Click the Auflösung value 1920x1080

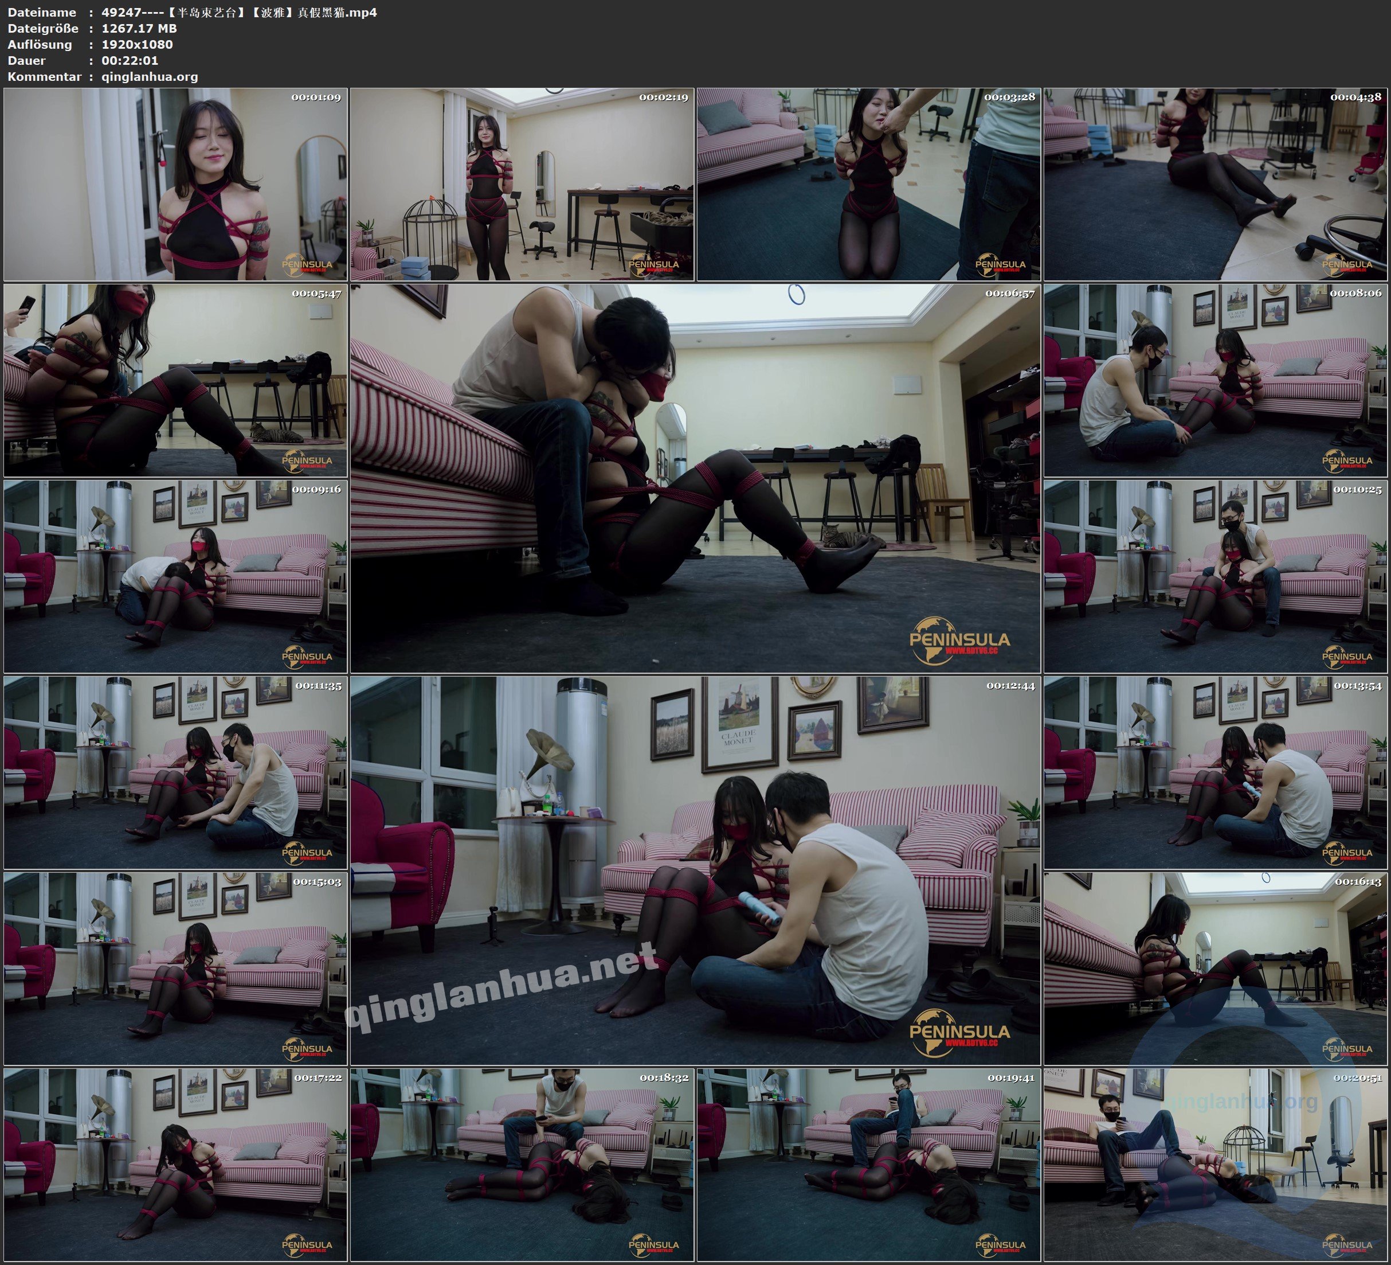[x=138, y=44]
